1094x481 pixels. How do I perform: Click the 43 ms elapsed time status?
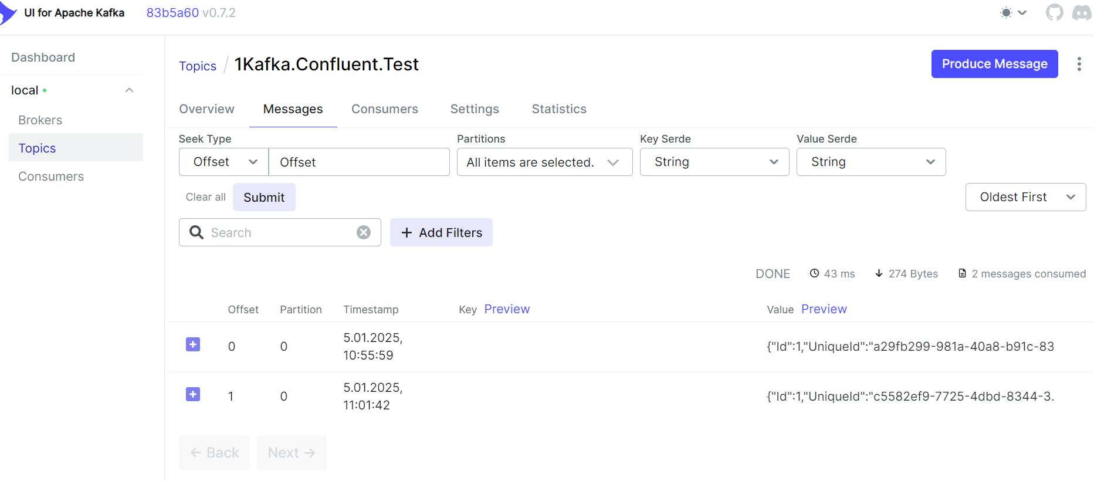[832, 274]
